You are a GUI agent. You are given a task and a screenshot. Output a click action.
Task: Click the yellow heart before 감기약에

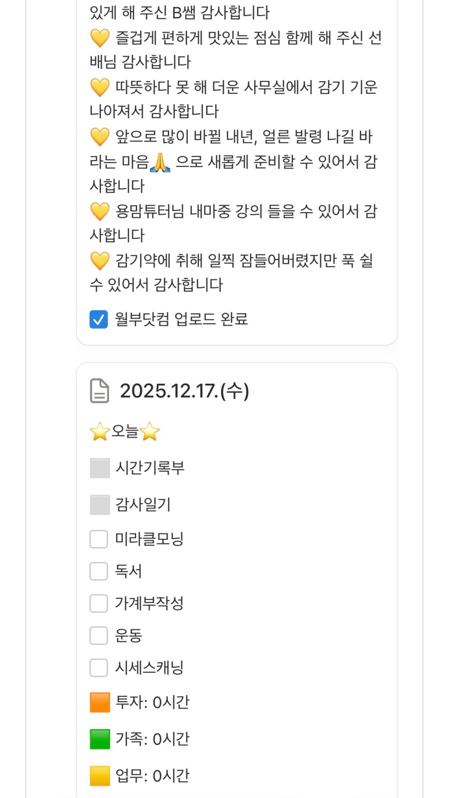pos(100,261)
